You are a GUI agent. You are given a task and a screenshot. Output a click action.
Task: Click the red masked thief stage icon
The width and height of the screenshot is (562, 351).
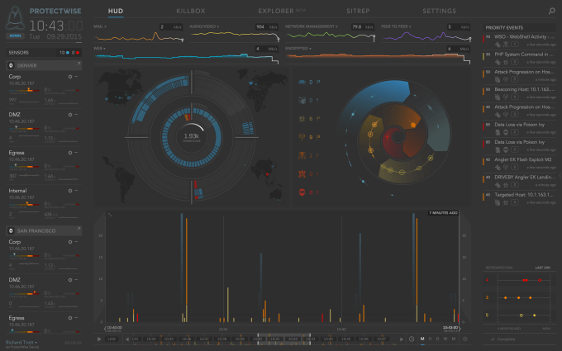302,192
